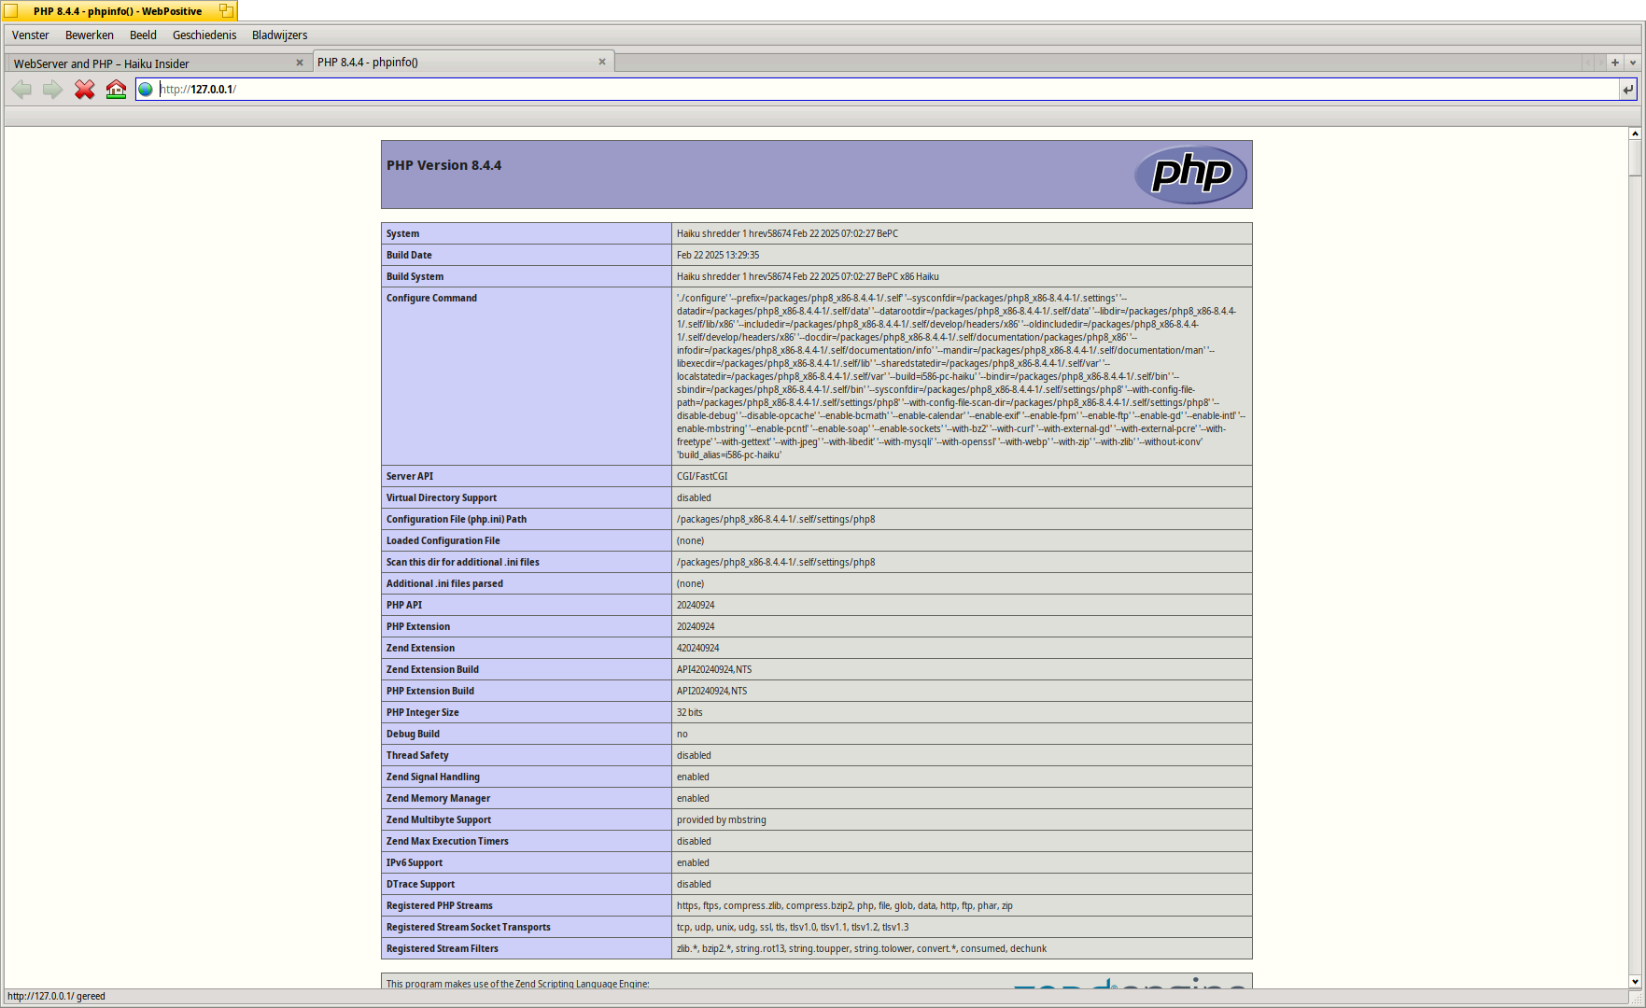Go back with the left arrow button
The height and width of the screenshot is (1008, 1646).
click(21, 90)
